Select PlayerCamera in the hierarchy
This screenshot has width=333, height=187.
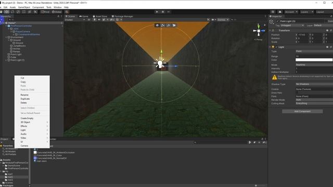[23, 32]
